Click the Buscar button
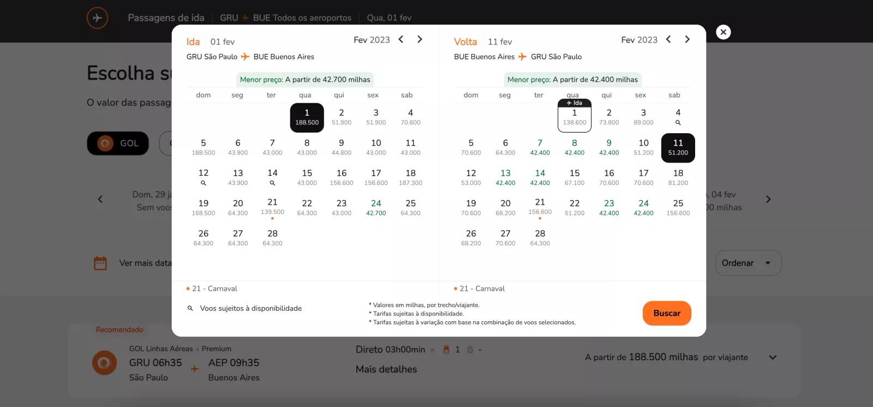The width and height of the screenshot is (873, 407). [x=667, y=313]
